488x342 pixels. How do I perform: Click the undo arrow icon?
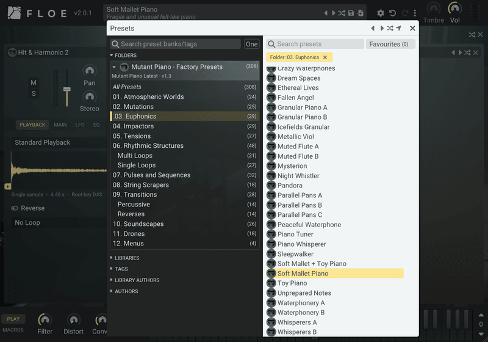(x=392, y=13)
